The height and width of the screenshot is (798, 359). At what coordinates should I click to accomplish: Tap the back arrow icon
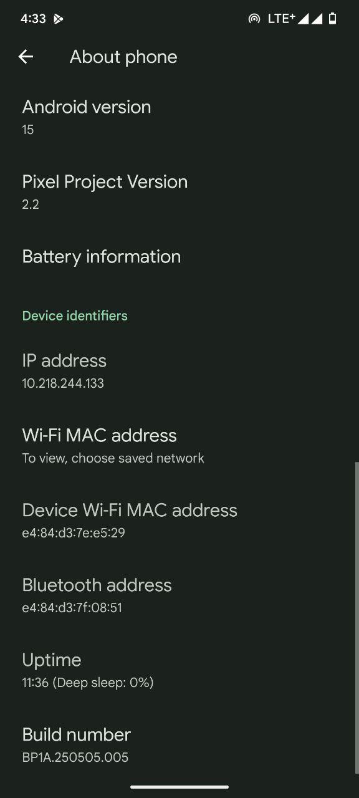[26, 57]
